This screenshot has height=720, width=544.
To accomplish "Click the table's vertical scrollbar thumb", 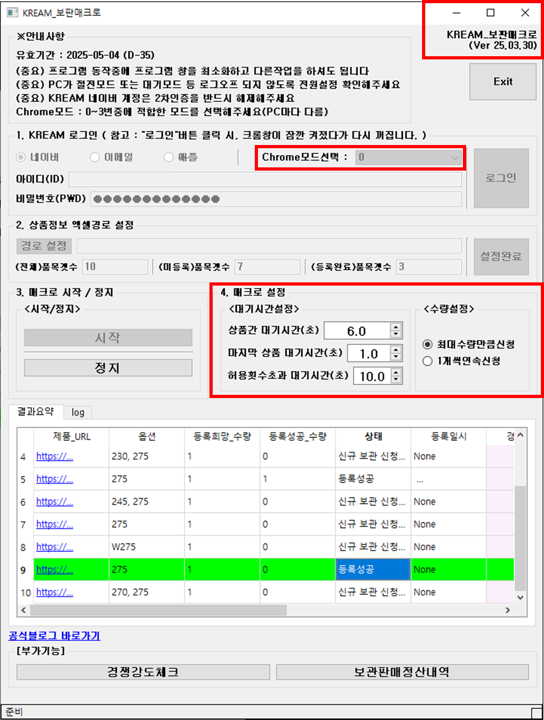I will (520, 538).
